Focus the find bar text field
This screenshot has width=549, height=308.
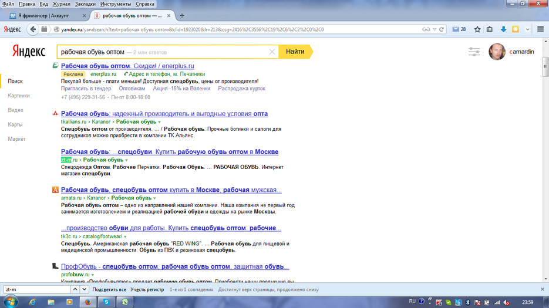click(37, 289)
